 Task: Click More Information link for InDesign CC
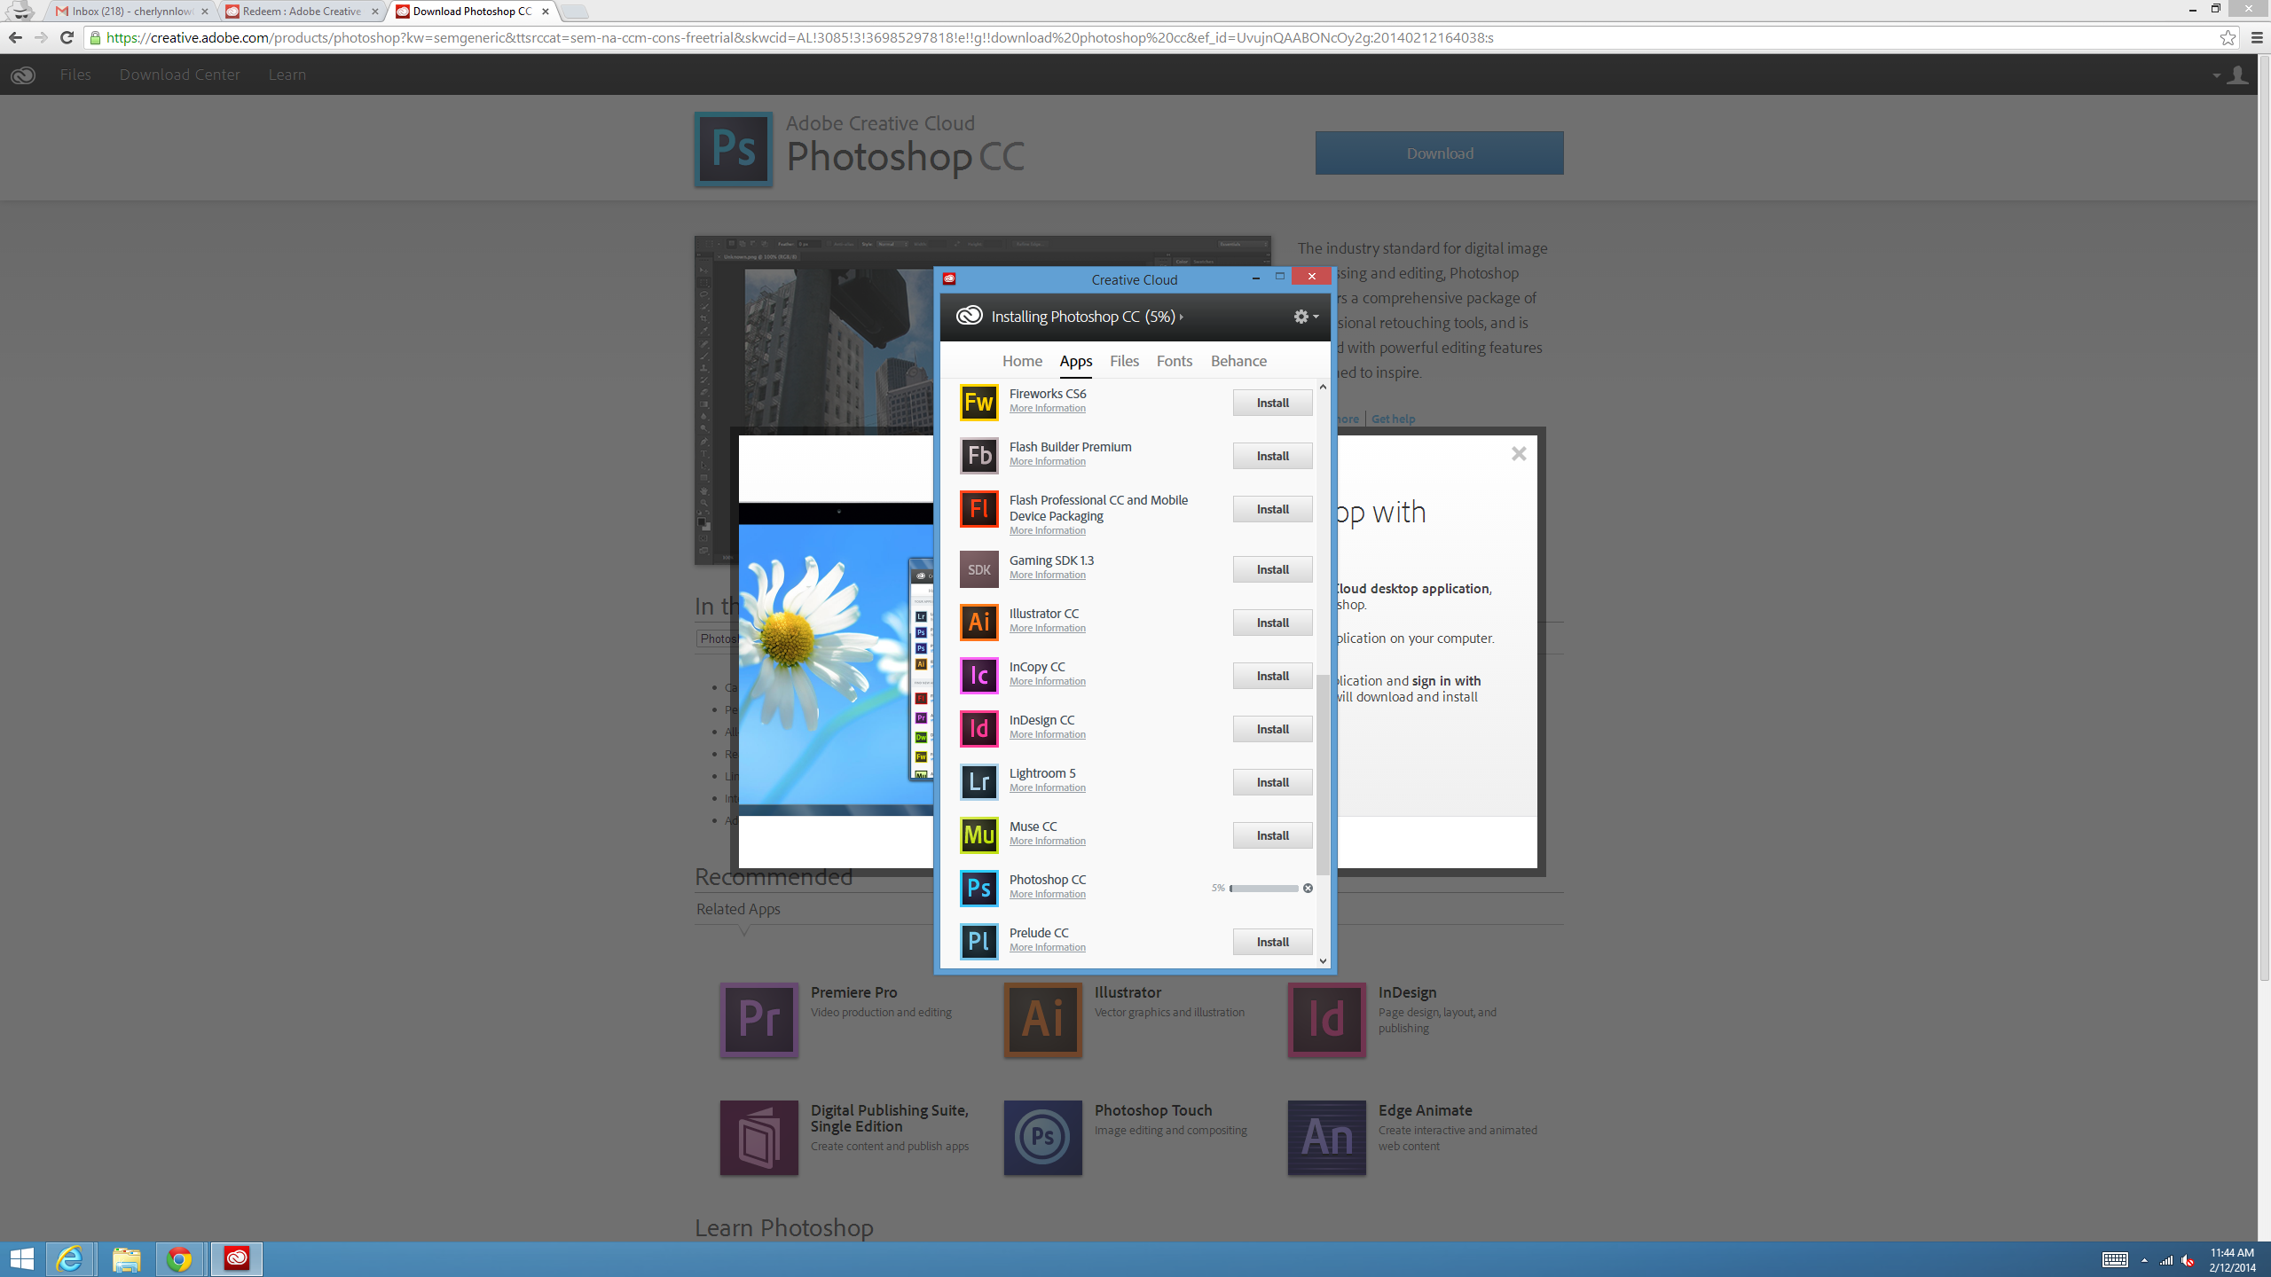(x=1049, y=734)
